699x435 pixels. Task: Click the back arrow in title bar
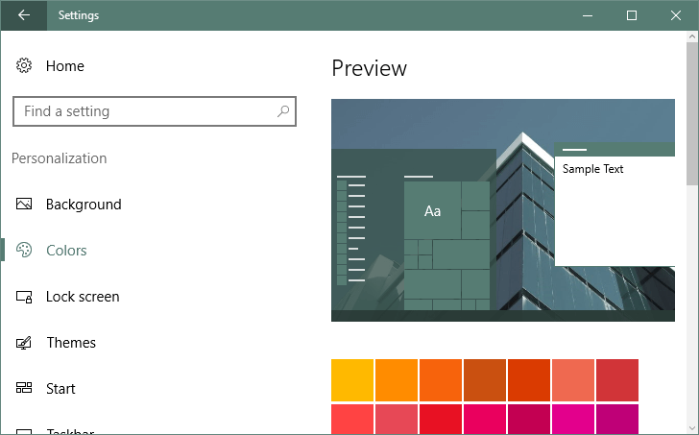click(x=24, y=15)
